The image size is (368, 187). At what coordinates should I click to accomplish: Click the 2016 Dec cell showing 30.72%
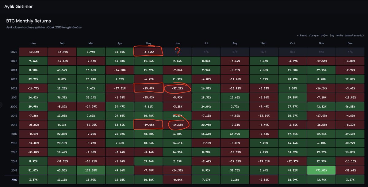350,143
